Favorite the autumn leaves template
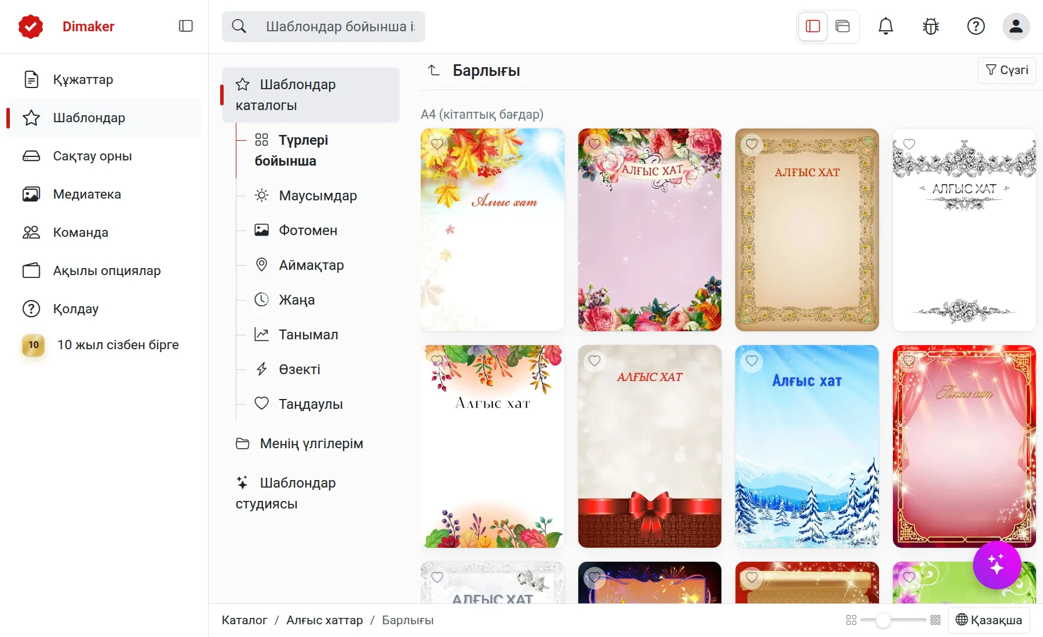 (x=437, y=144)
